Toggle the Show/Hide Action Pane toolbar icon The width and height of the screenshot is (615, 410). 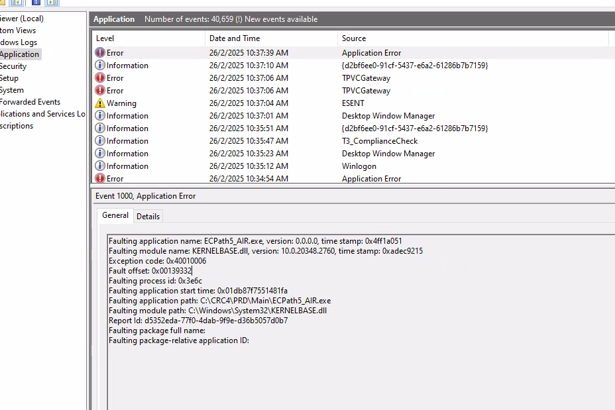click(x=52, y=3)
